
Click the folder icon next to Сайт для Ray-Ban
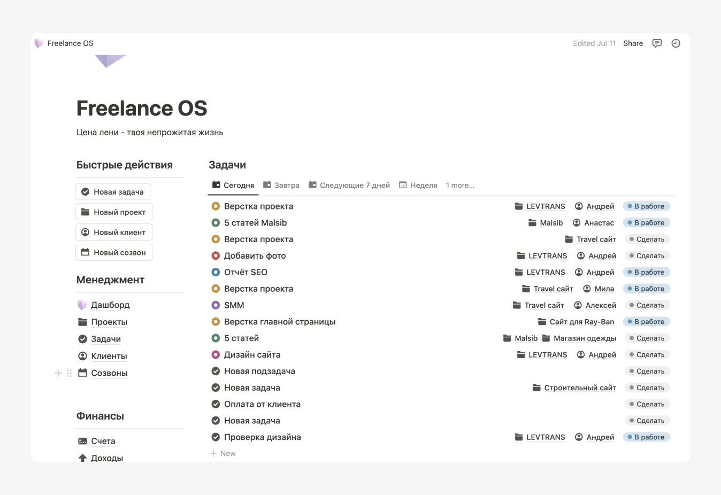tap(542, 322)
